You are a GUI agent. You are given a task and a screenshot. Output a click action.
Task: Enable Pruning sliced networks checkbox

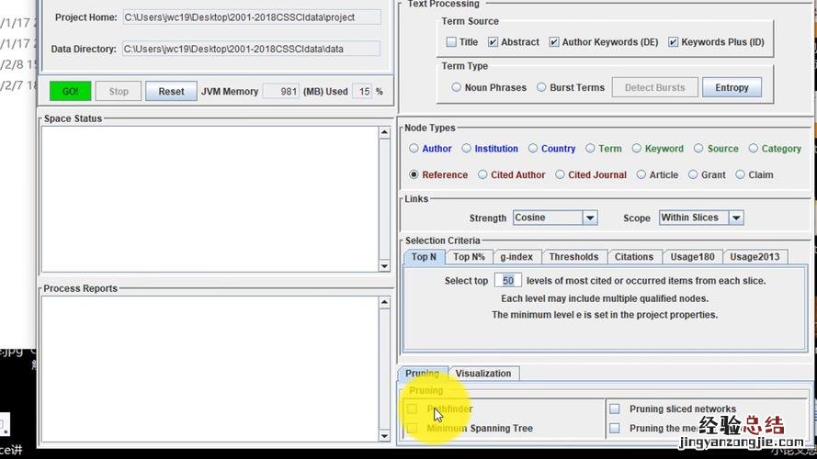coord(615,409)
